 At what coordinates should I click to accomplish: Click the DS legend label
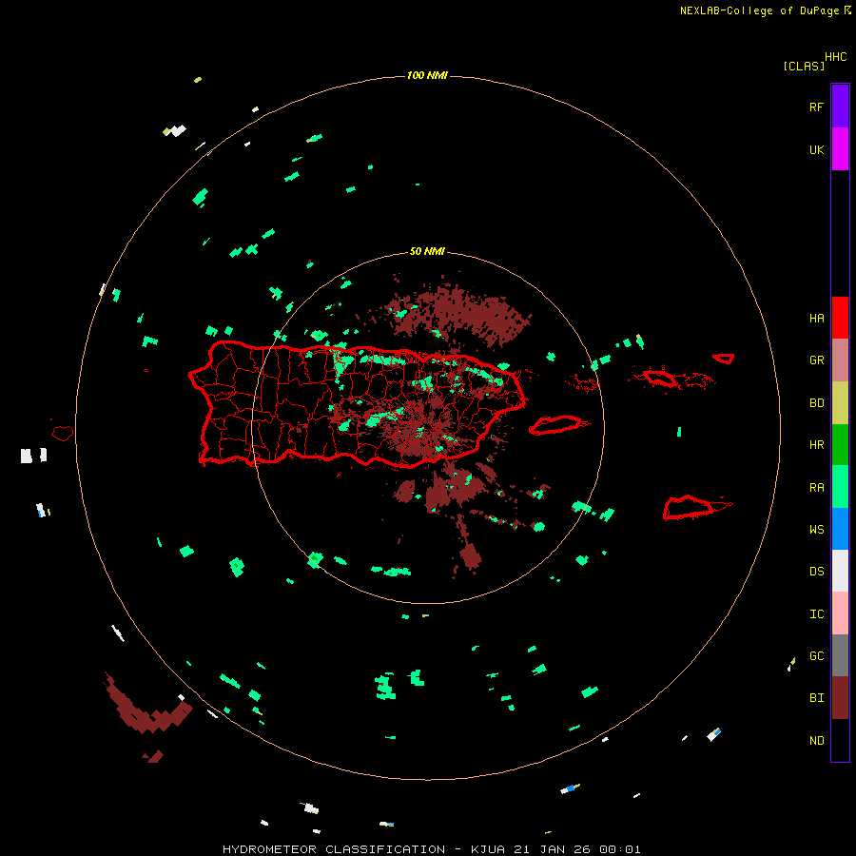(x=816, y=572)
